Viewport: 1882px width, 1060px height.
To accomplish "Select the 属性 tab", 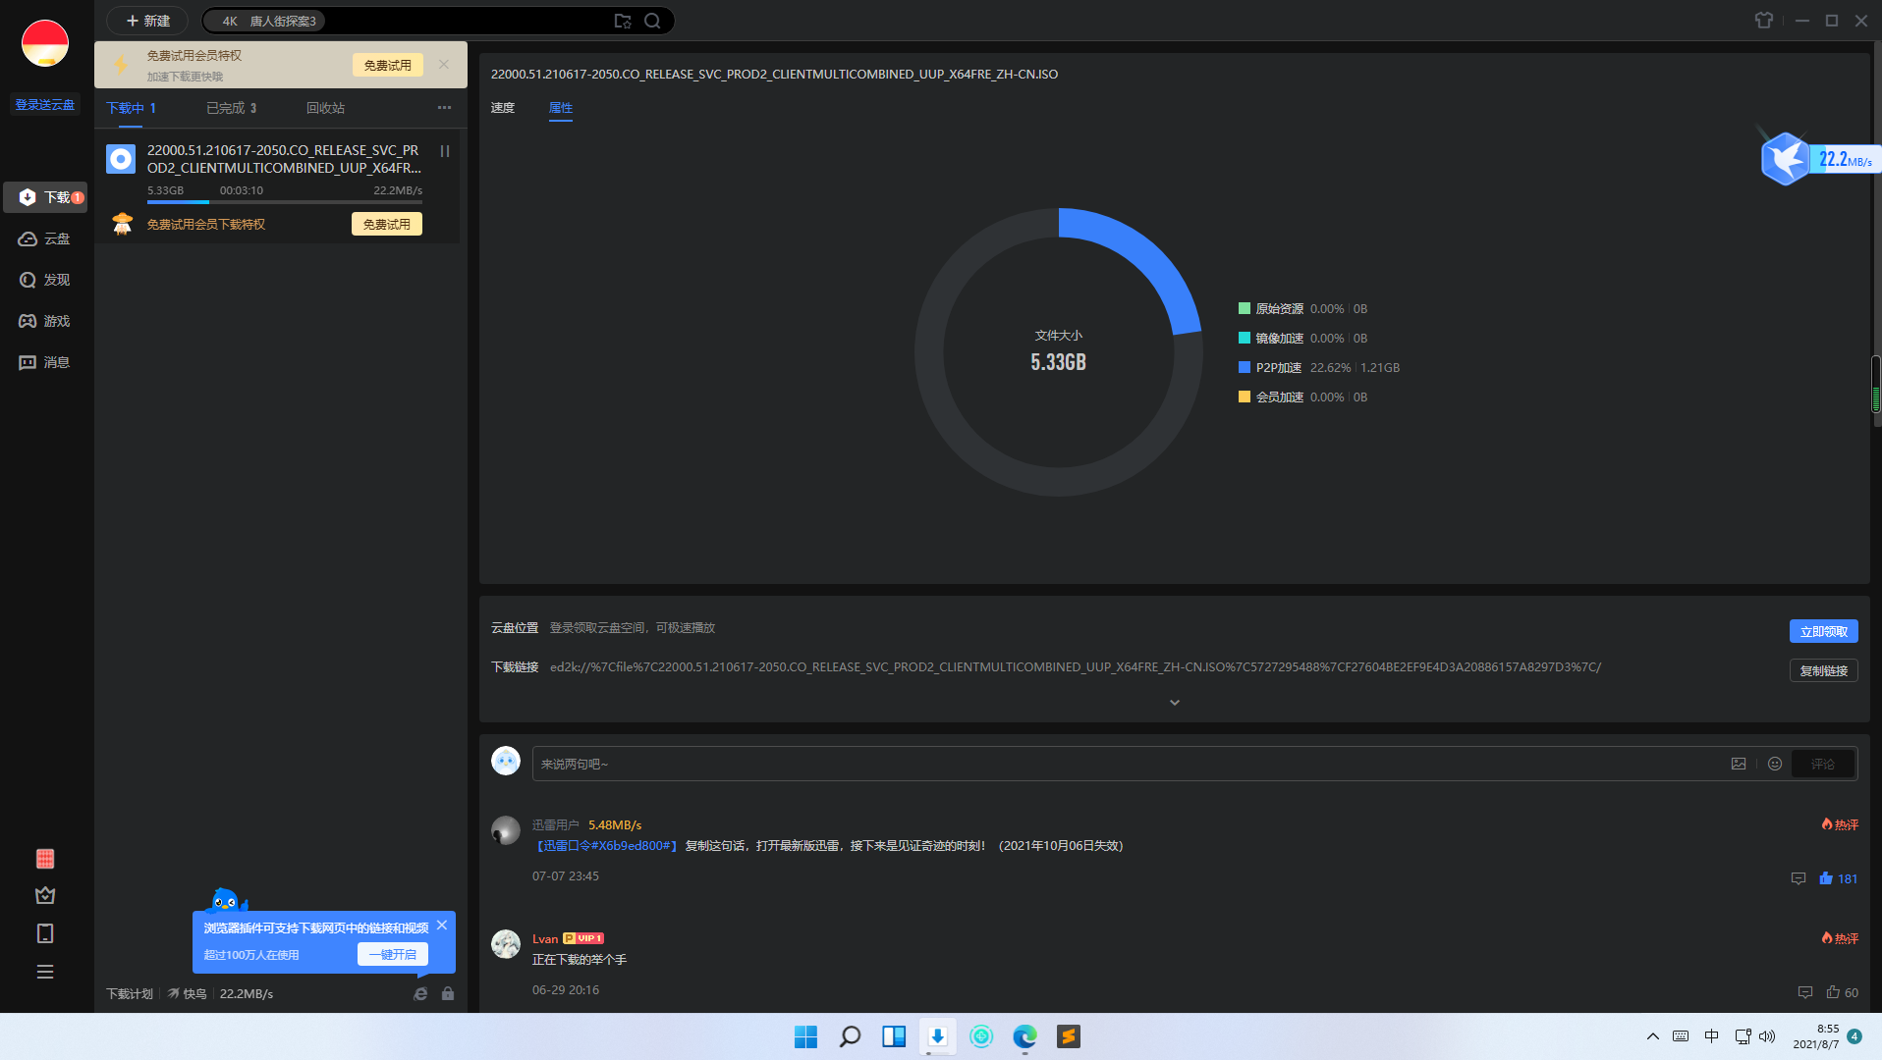I will [x=561, y=108].
